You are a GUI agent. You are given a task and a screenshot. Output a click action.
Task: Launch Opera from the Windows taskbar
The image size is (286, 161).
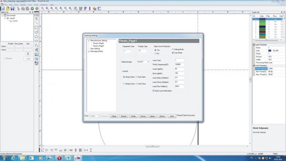click(59, 157)
